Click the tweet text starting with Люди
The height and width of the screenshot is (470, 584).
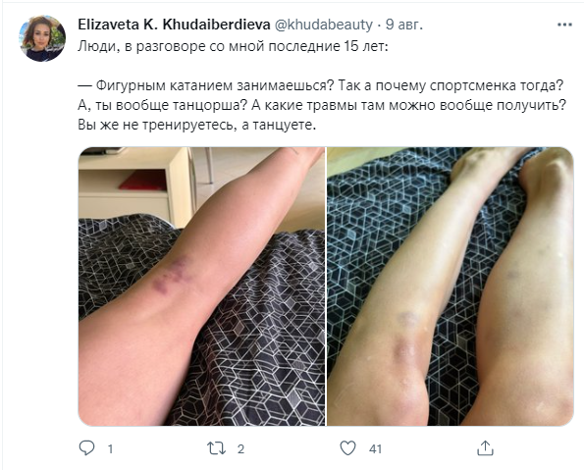click(x=233, y=46)
